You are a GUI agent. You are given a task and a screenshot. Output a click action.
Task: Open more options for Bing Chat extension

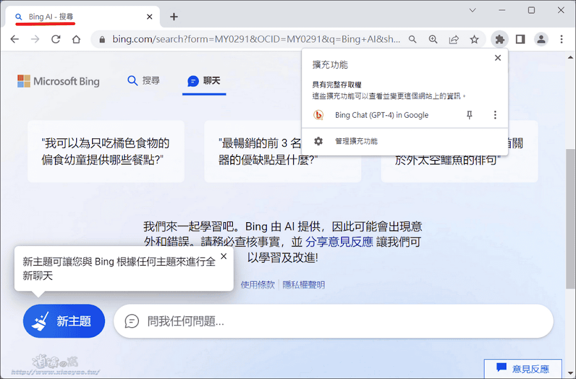tap(495, 115)
